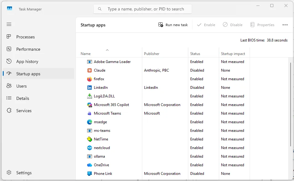Sort by the Publisher column header
The image size is (294, 181).
(151, 54)
